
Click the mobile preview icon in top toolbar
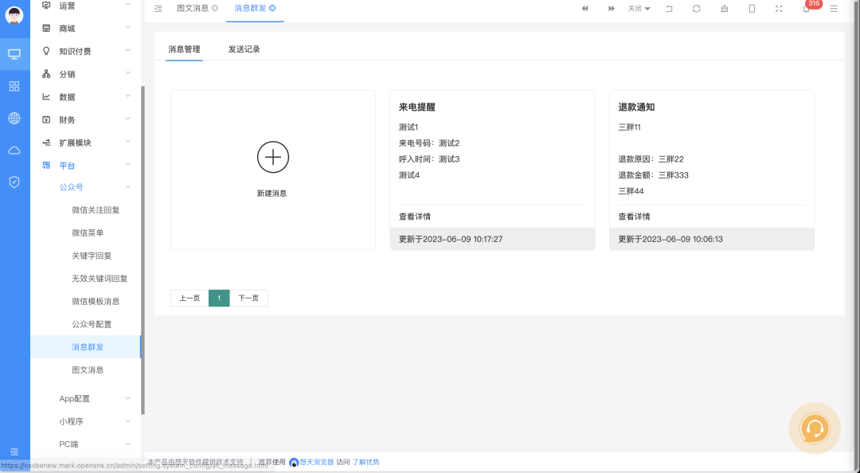(x=751, y=8)
